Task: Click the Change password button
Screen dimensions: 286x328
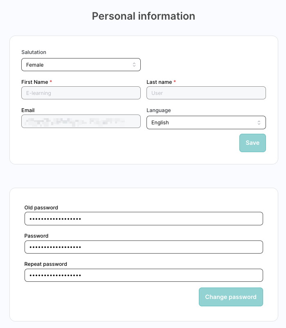Action: tap(231, 297)
